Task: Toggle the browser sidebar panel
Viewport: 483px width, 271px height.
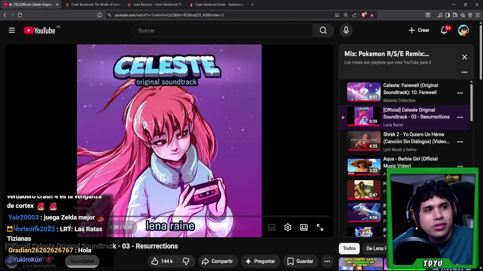Action: click(448, 15)
